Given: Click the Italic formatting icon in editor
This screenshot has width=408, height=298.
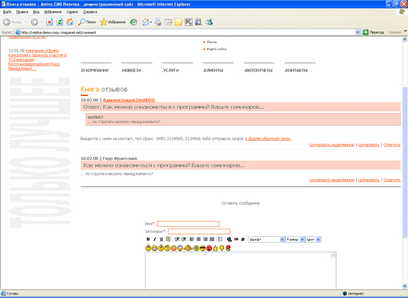Looking at the screenshot, I should pos(155,239).
